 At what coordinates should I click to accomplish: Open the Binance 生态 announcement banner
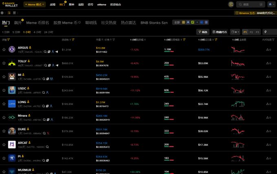pos(255,13)
